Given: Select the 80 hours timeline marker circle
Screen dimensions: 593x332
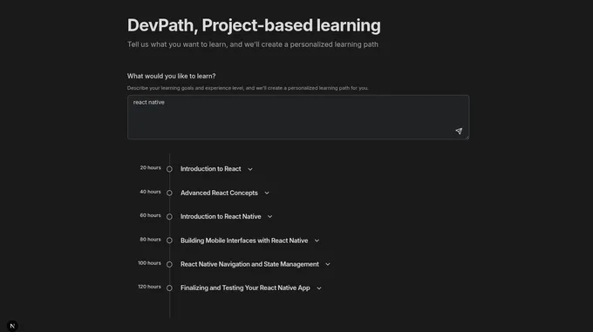Looking at the screenshot, I should pos(169,241).
